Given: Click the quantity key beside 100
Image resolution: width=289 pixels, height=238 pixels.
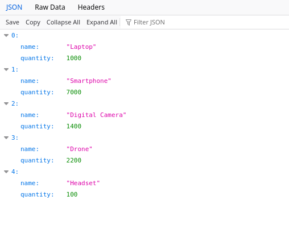Looking at the screenshot, I should 37,194.
